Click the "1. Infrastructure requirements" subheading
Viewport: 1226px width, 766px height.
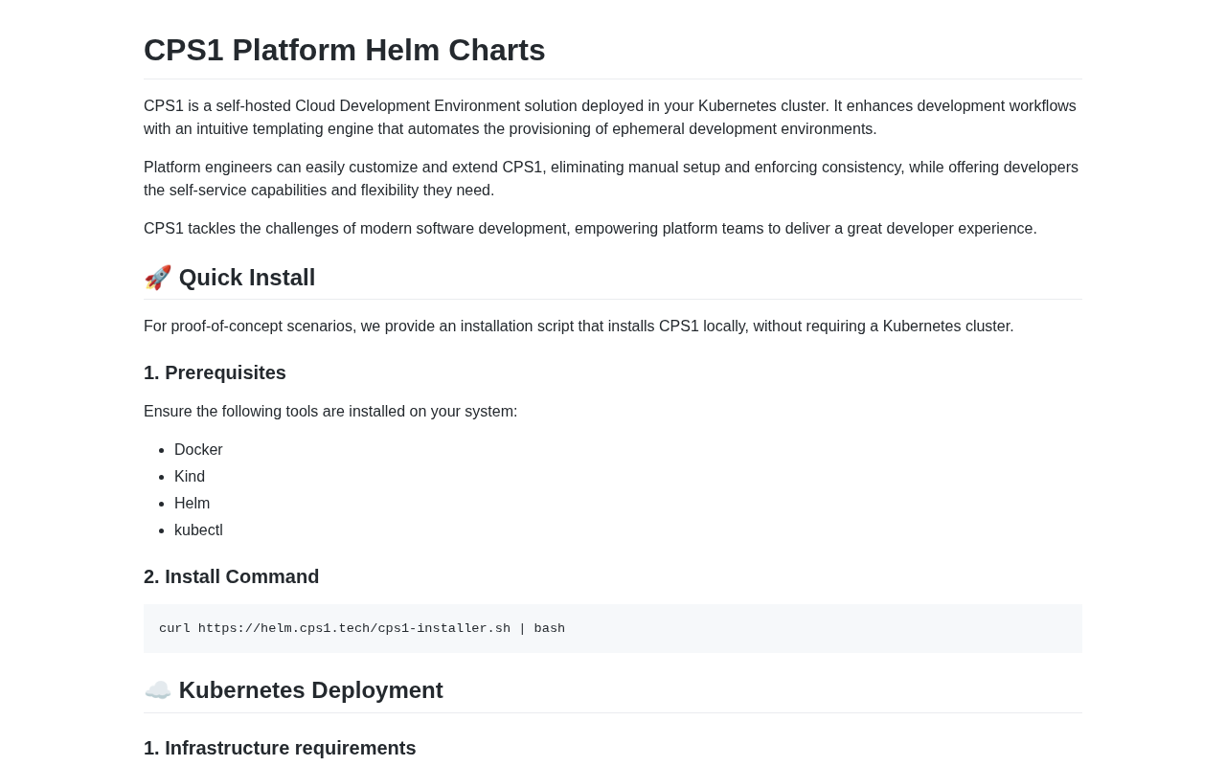[x=280, y=748]
